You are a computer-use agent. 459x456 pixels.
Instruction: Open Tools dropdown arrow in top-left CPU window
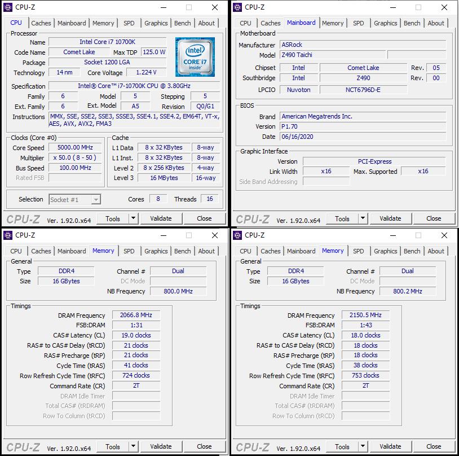tap(133, 218)
